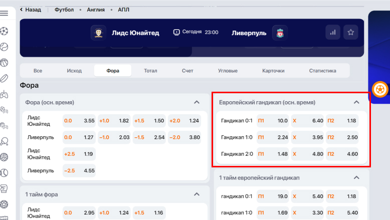Switch to the Тотал tab
Screen dimensions: 390x220
click(x=150, y=71)
